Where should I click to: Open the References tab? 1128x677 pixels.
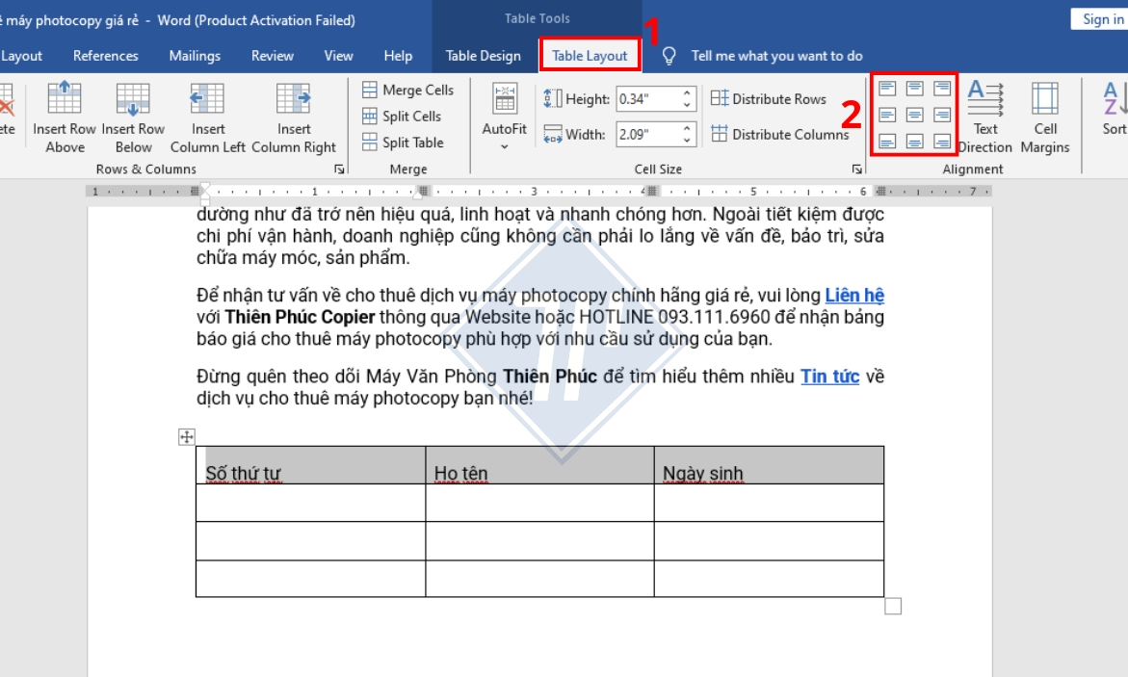pyautogui.click(x=105, y=56)
